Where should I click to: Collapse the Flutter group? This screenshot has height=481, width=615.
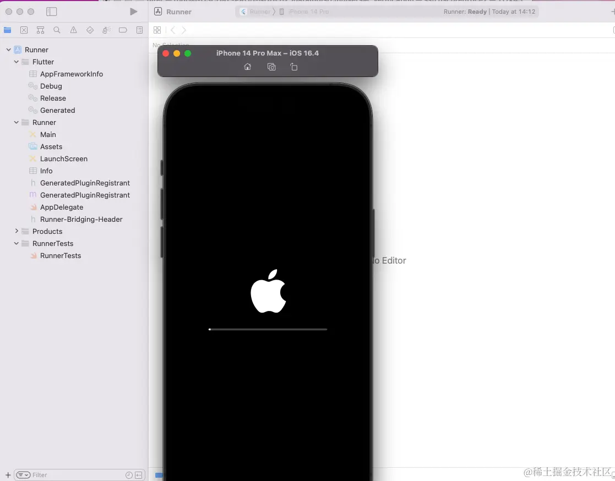coord(17,62)
